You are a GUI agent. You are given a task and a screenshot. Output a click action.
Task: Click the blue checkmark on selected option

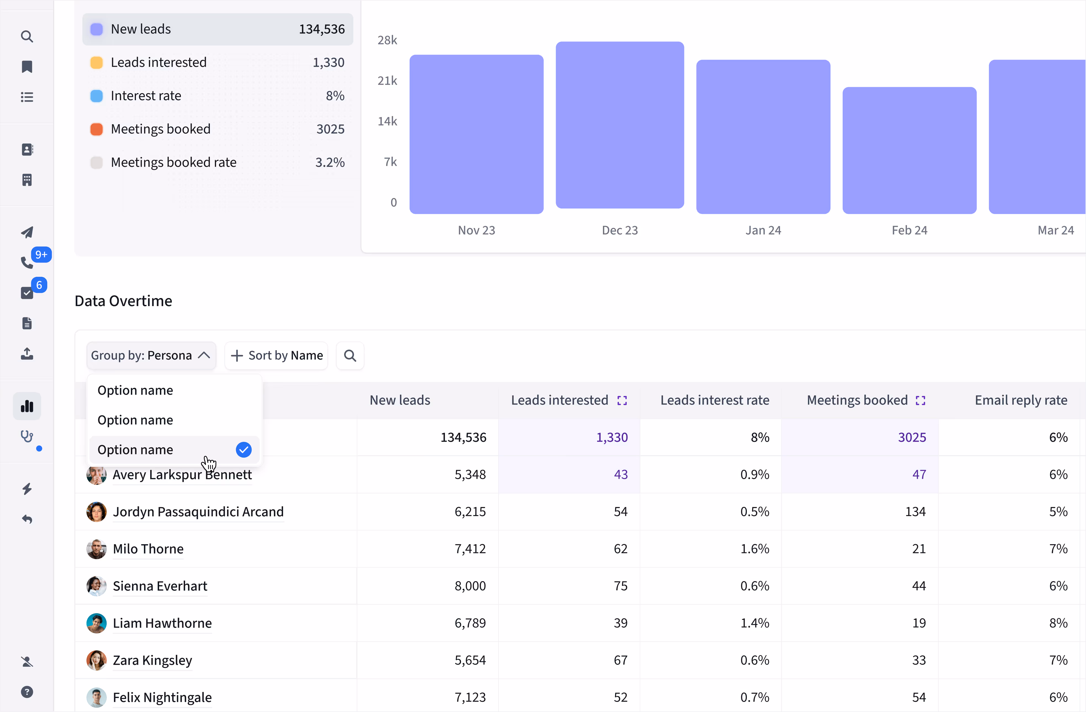(244, 450)
